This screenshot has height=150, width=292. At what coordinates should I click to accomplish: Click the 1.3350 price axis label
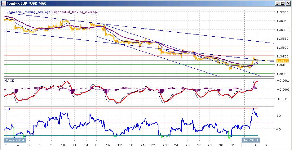pos(283,74)
